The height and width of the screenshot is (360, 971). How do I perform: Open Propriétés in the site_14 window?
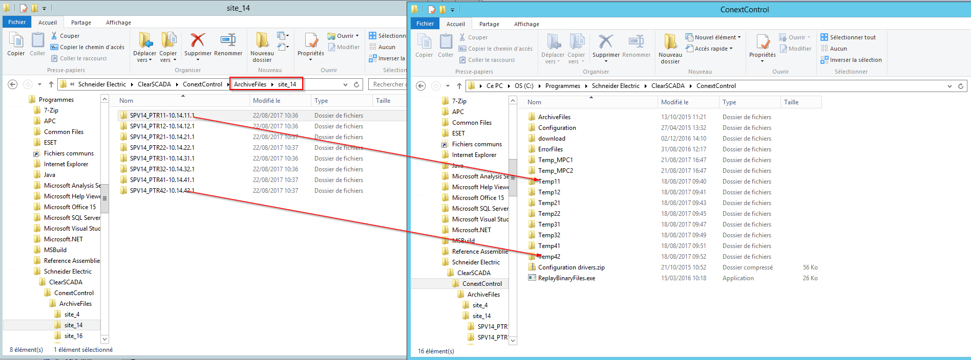point(310,45)
